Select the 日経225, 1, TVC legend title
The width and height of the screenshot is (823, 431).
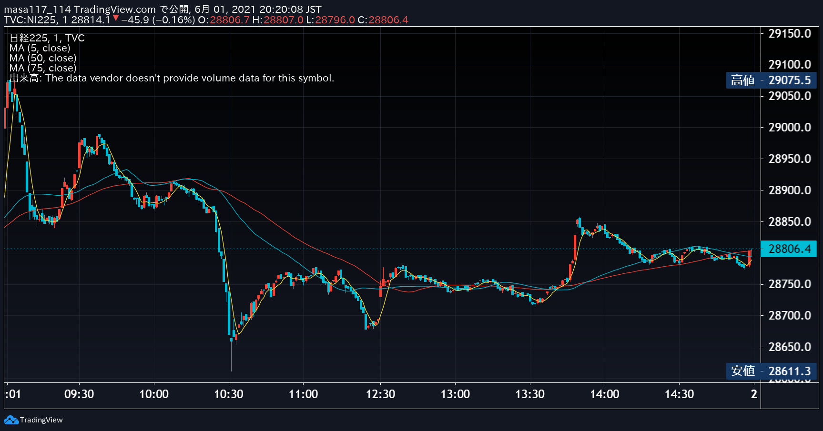click(x=47, y=38)
